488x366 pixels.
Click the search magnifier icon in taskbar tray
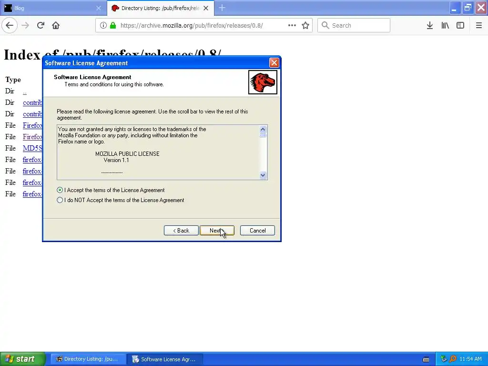[x=453, y=359]
